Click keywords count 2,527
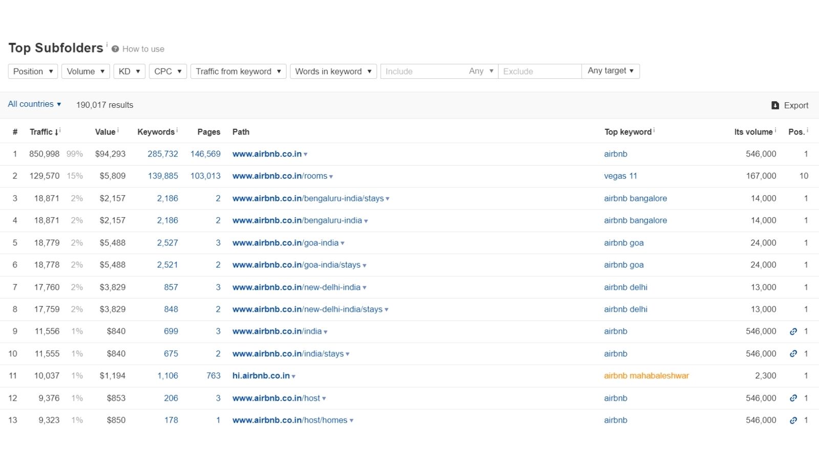The width and height of the screenshot is (819, 460). [x=167, y=243]
